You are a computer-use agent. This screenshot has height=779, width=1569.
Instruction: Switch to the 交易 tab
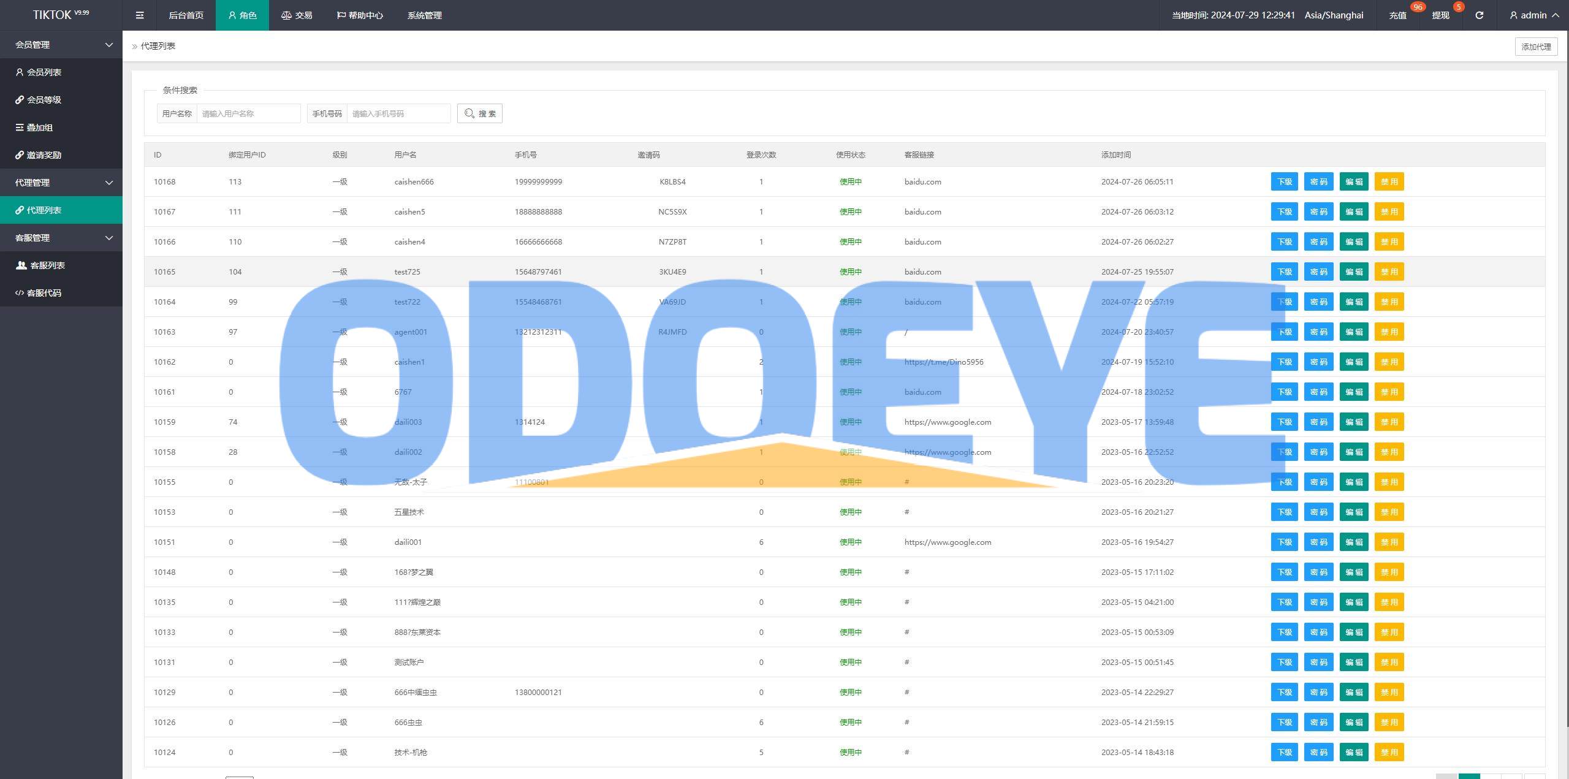coord(297,15)
